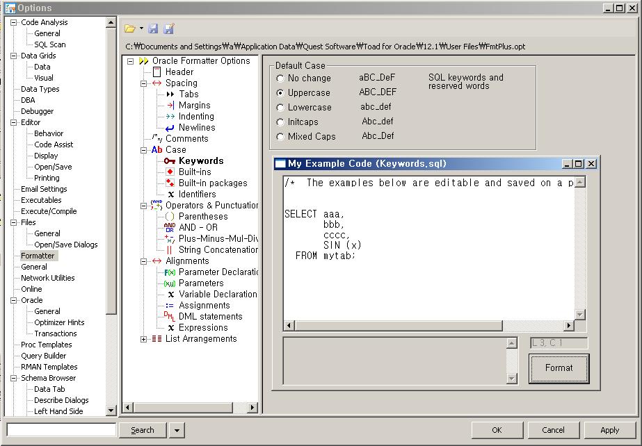
Task: Open the Formatter category in left list
Action: pos(38,256)
